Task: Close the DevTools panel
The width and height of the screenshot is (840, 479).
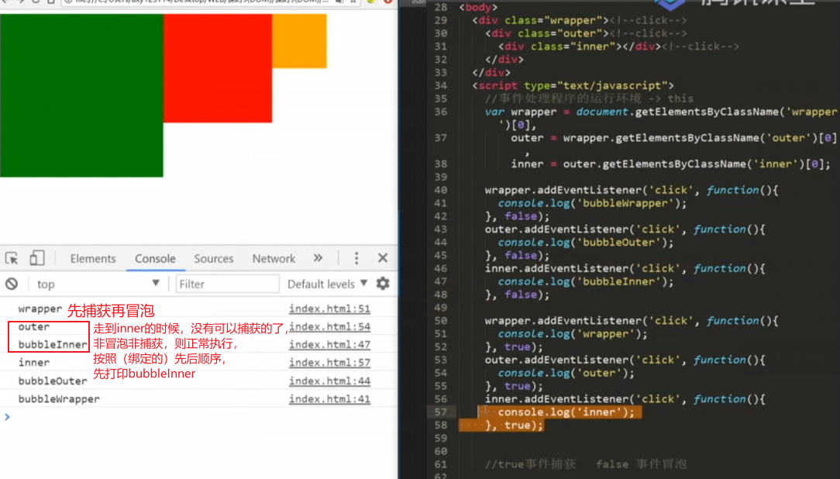Action: pos(383,258)
